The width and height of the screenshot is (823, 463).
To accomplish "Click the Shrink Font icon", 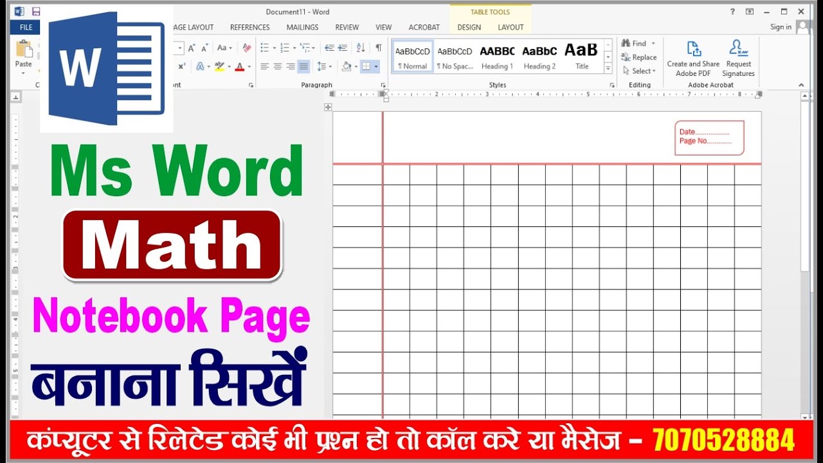I will (x=204, y=48).
